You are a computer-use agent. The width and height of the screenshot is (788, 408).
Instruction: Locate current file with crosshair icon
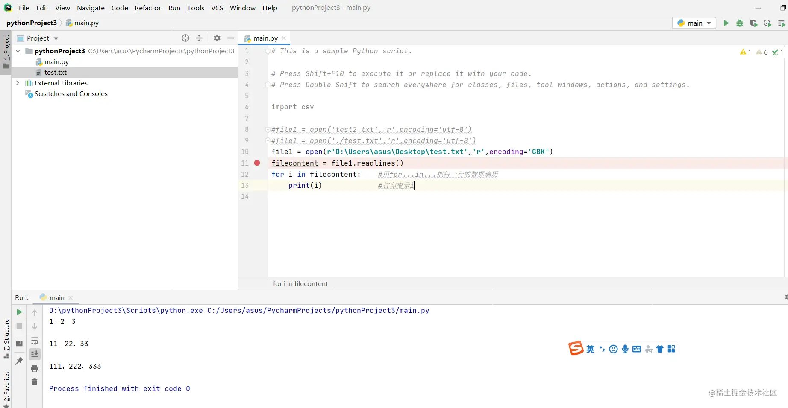(x=185, y=38)
